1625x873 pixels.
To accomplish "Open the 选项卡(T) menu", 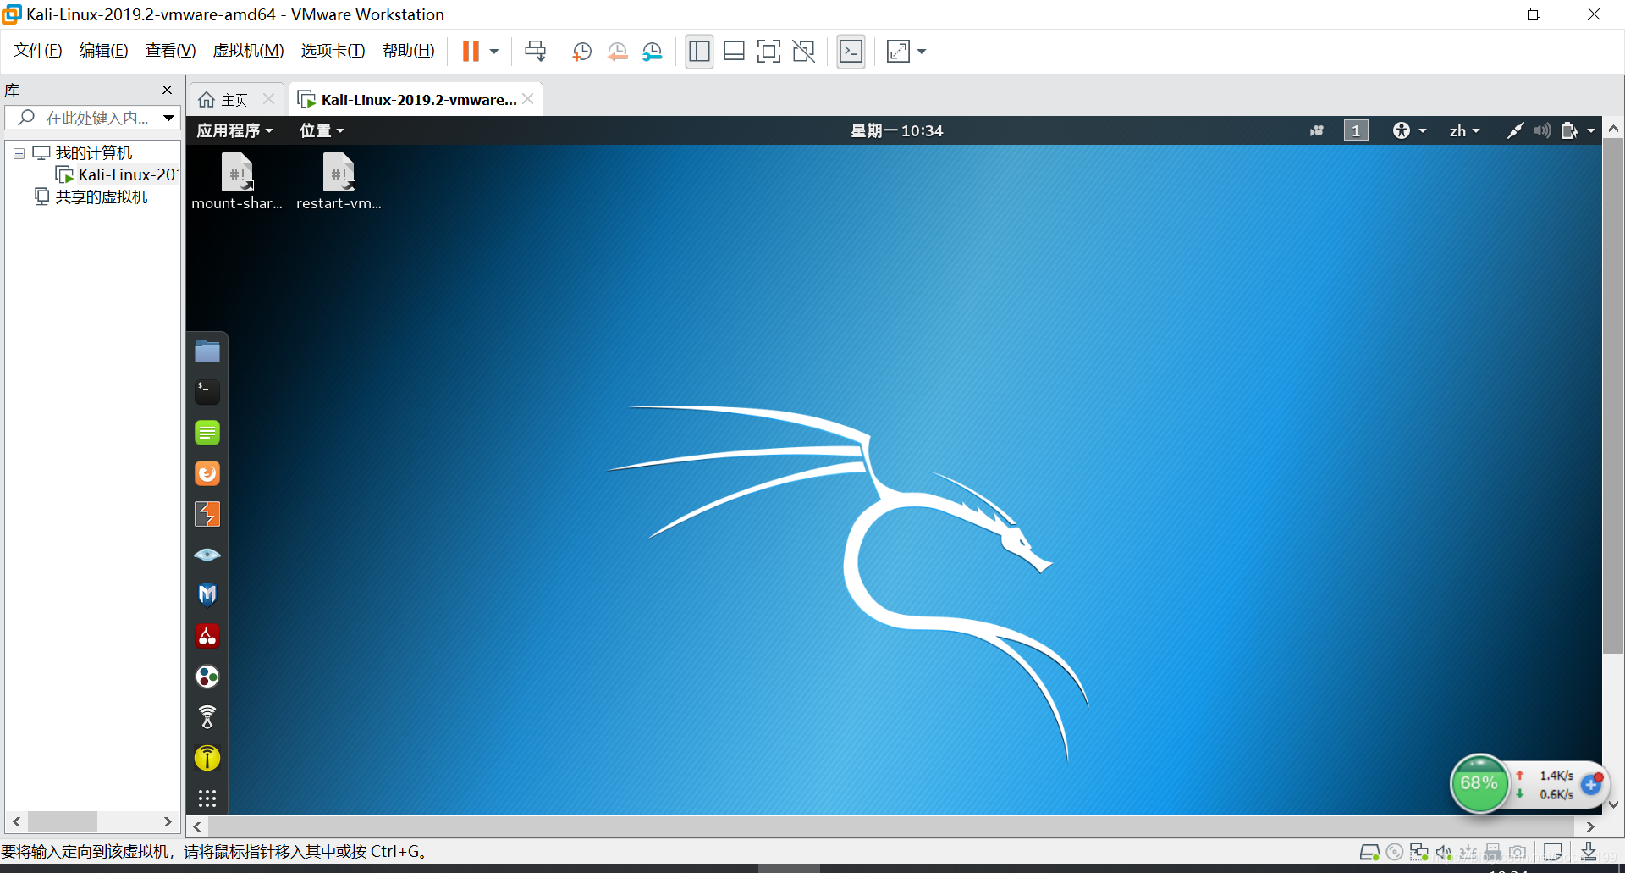I will 333,51.
